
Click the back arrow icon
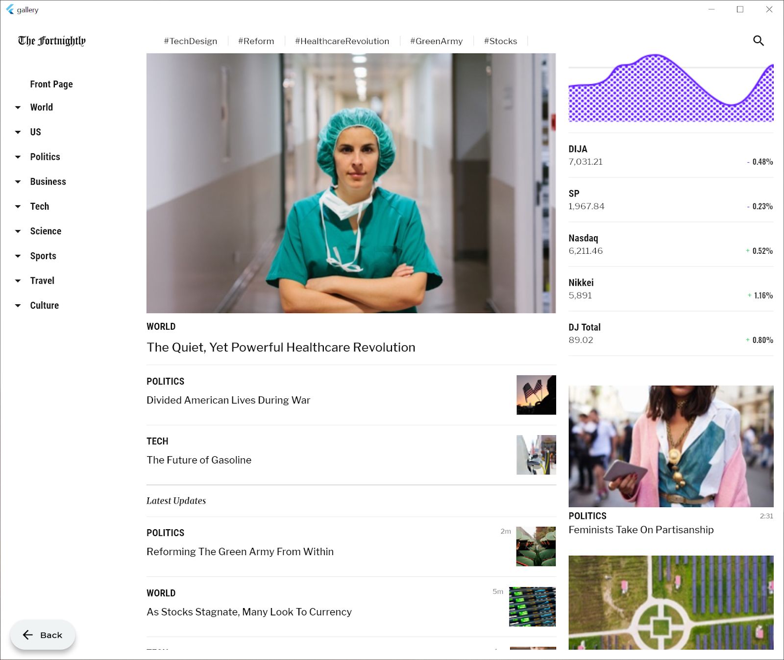pos(28,635)
